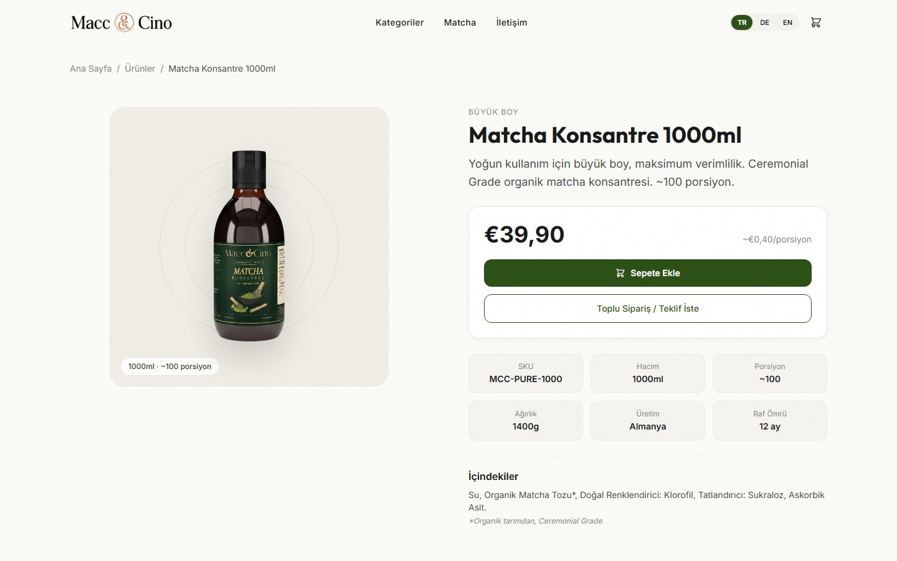Go to the İletişim page
Screen dimensions: 897x561
tap(511, 22)
